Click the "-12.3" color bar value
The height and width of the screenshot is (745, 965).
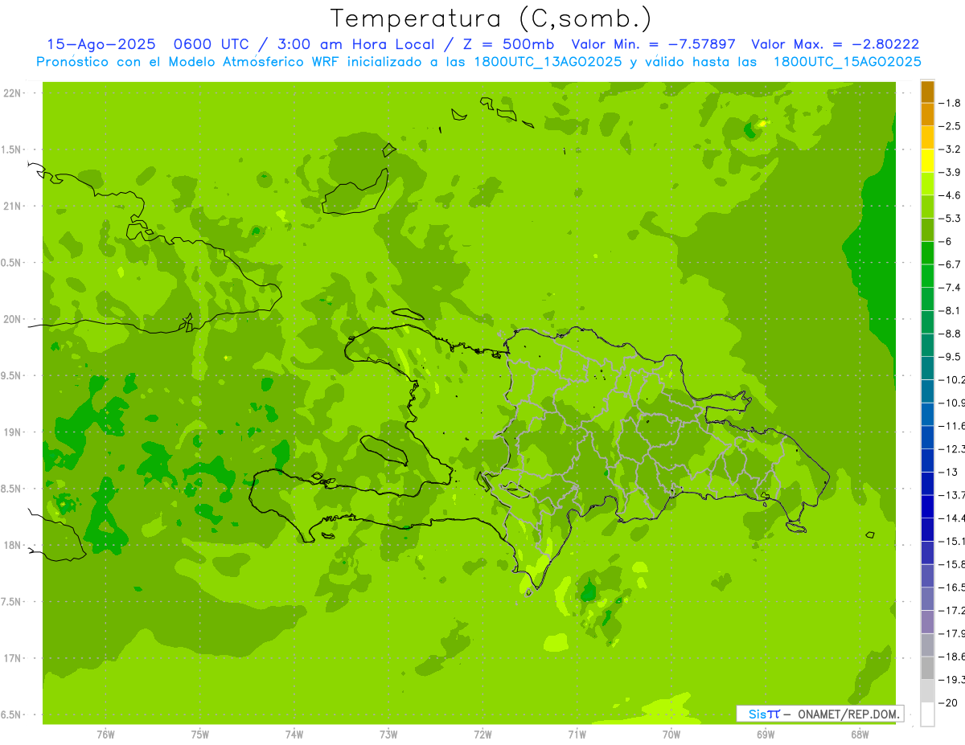click(x=952, y=448)
